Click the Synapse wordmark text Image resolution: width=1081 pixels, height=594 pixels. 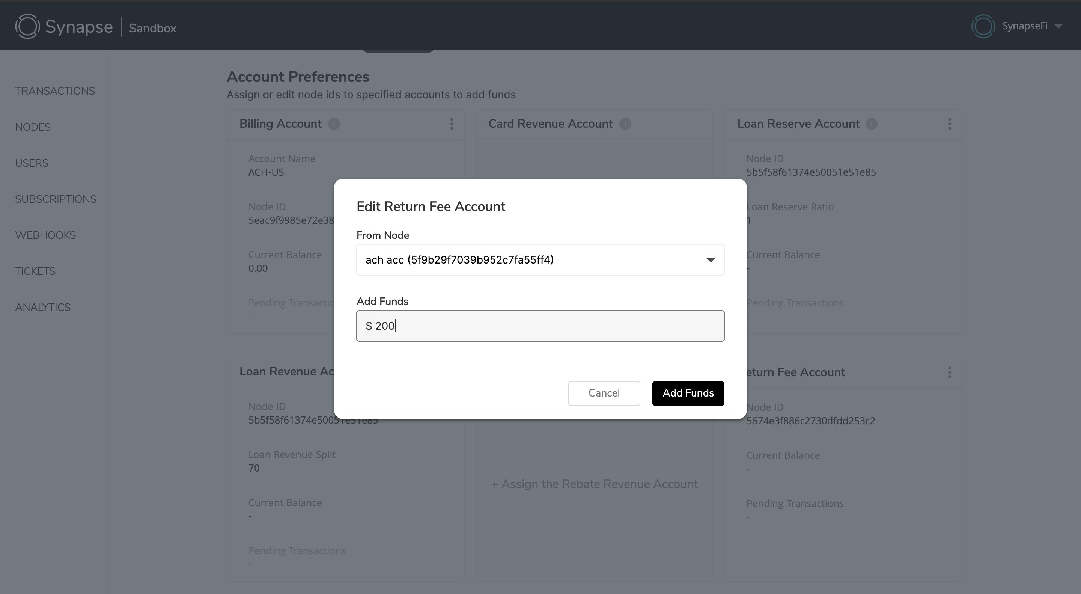tap(79, 27)
